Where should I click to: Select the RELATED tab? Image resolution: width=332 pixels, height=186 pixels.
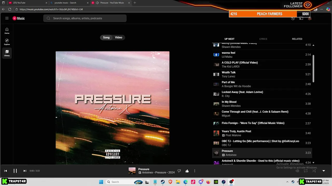tap(297, 39)
